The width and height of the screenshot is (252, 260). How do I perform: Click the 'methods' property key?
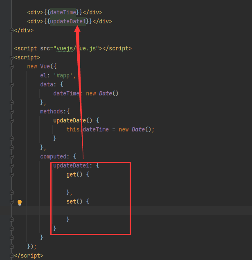52,112
